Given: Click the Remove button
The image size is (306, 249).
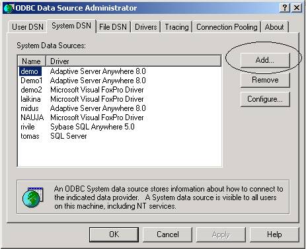Looking at the screenshot, I should pos(265,80).
